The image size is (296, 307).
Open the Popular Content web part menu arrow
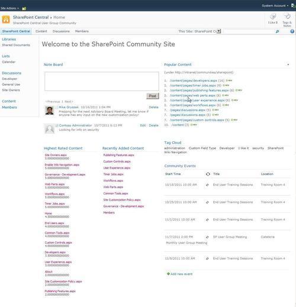tap(288, 64)
